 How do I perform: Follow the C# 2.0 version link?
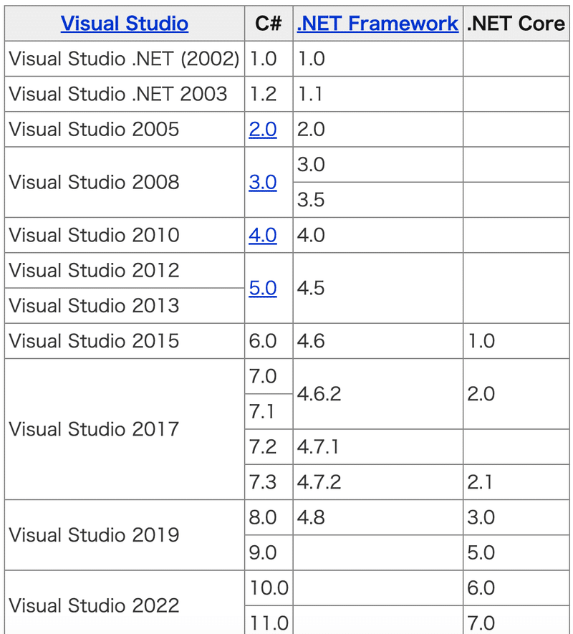(x=263, y=129)
